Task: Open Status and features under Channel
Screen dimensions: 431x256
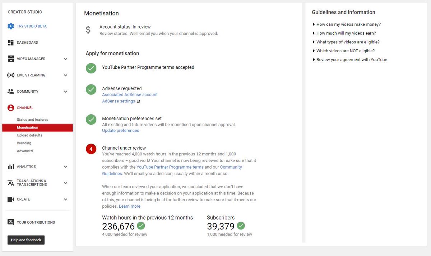Action: tap(32, 120)
